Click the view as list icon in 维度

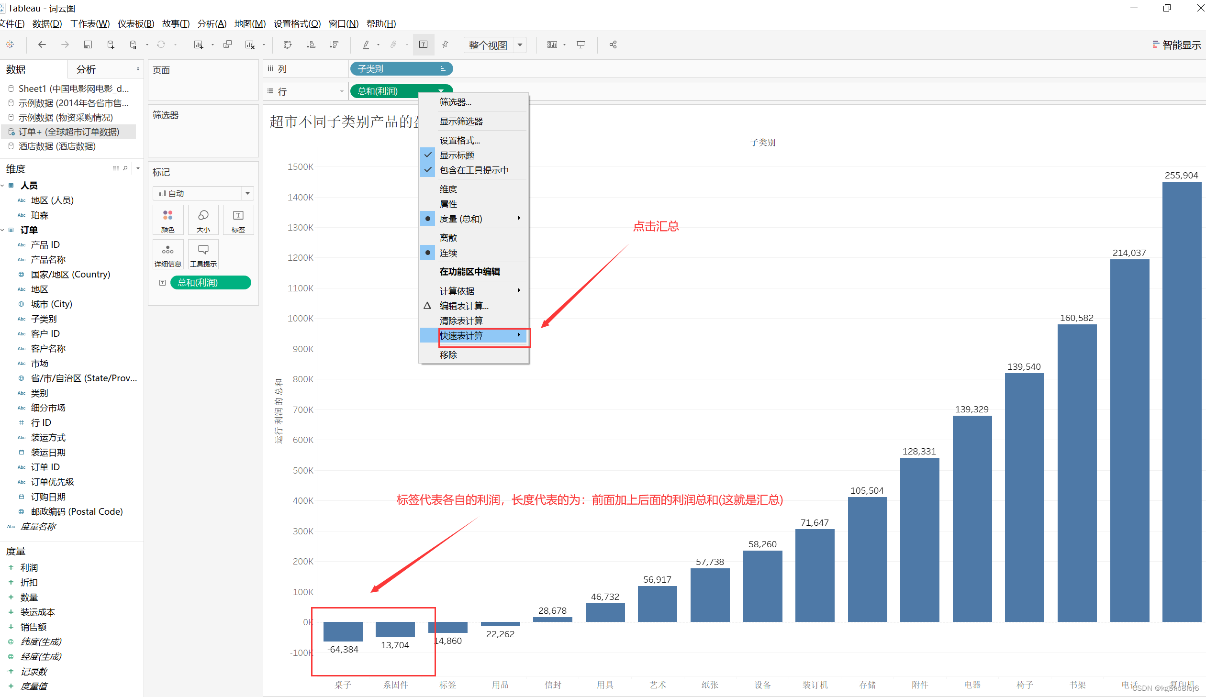(116, 168)
